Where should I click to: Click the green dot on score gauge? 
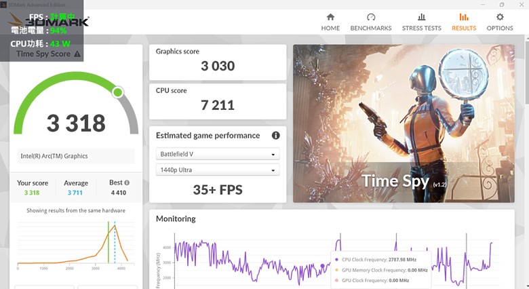118,92
